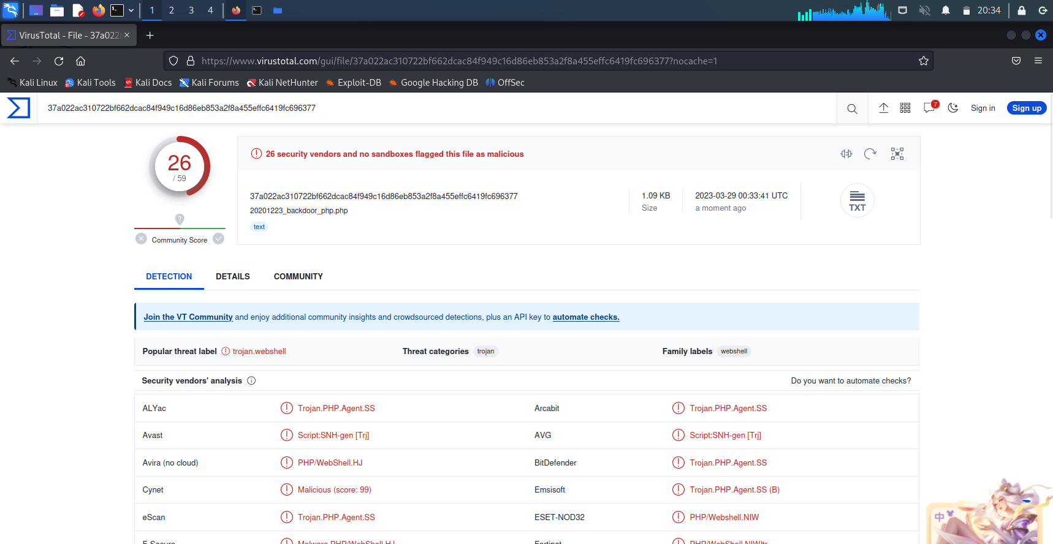
Task: Switch to the DETECTION tab
Action: pyautogui.click(x=169, y=277)
